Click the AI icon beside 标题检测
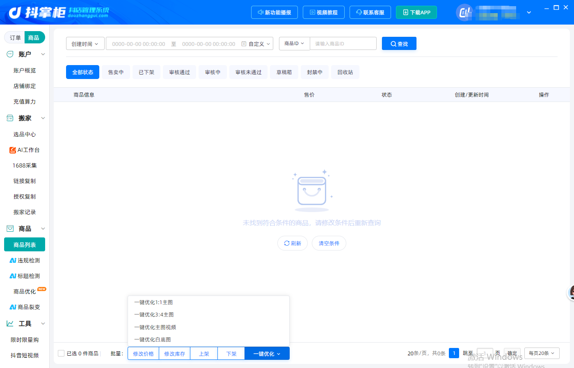Screen dimensions: 574x368 coord(13,276)
